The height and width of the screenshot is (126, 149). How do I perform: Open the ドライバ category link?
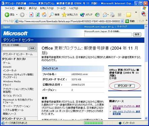(x=7, y=85)
